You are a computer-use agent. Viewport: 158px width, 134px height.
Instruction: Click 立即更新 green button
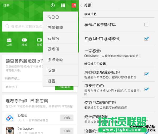[x=64, y=88]
